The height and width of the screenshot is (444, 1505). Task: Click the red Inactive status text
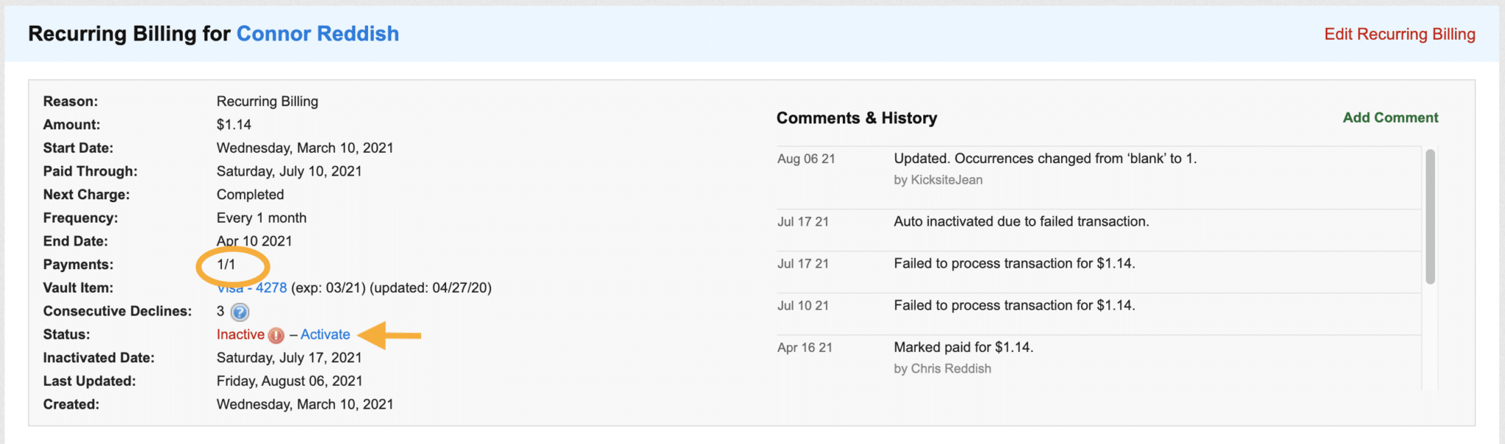tap(240, 334)
